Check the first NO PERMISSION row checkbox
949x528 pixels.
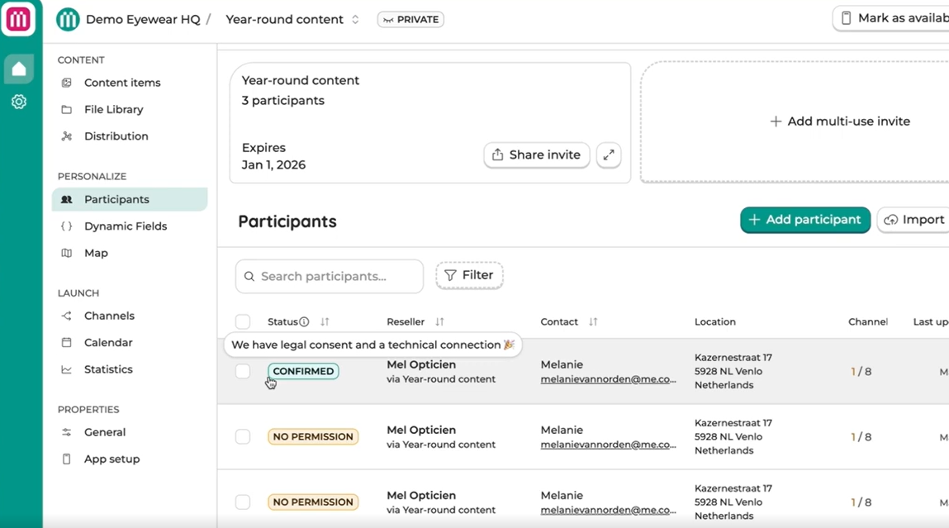coord(243,436)
